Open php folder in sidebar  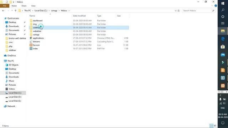[10, 46]
